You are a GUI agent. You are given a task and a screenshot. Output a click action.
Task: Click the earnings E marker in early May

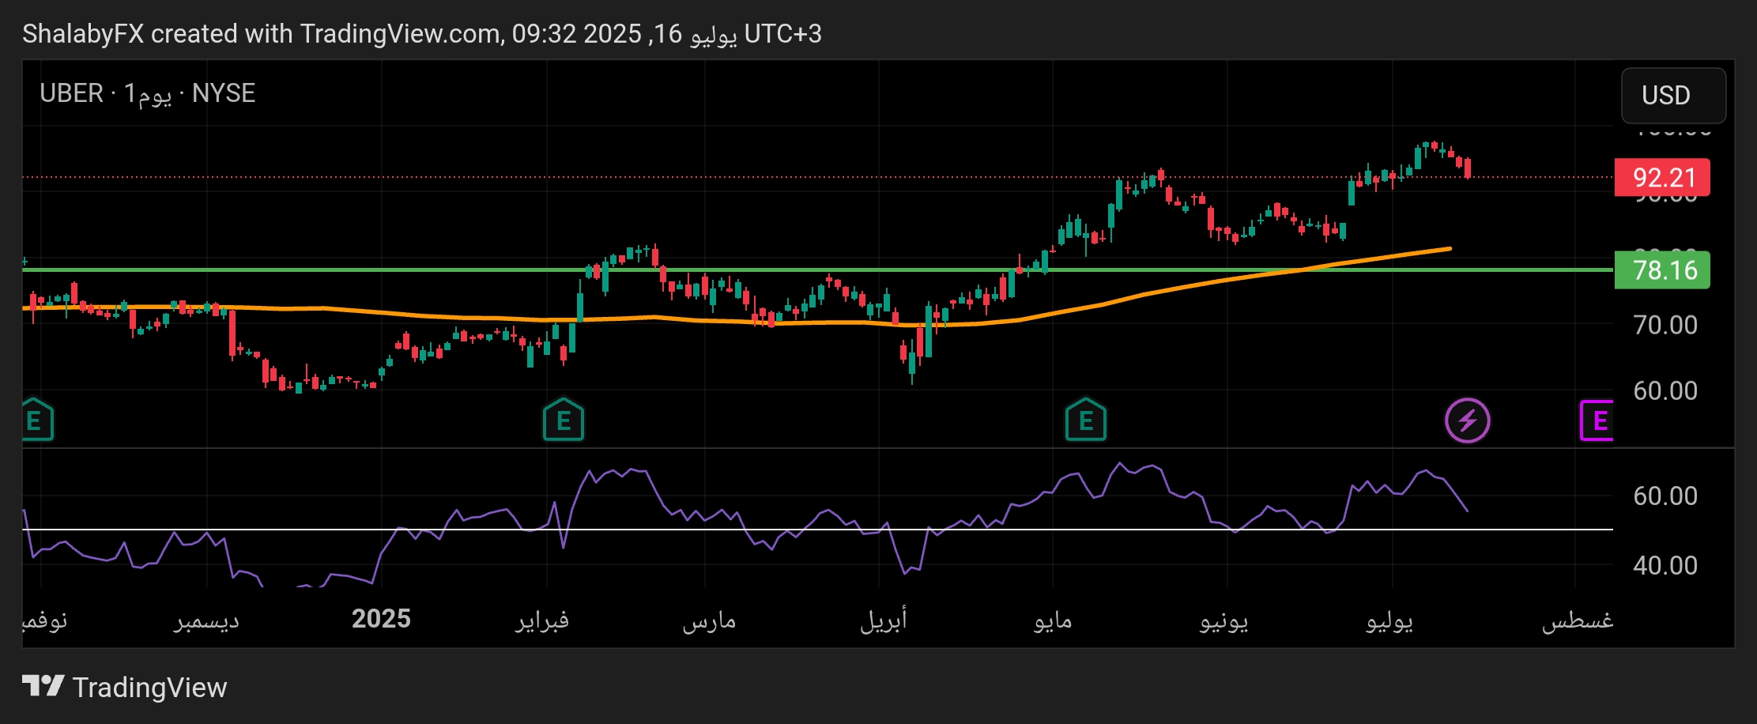1085,420
